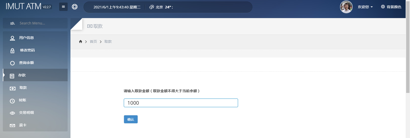The width and height of the screenshot is (410, 138).
Task: Go to 首页 breadcrumb link
Action: click(93, 42)
